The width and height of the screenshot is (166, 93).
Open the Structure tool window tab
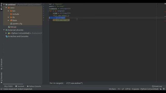pos(1,64)
